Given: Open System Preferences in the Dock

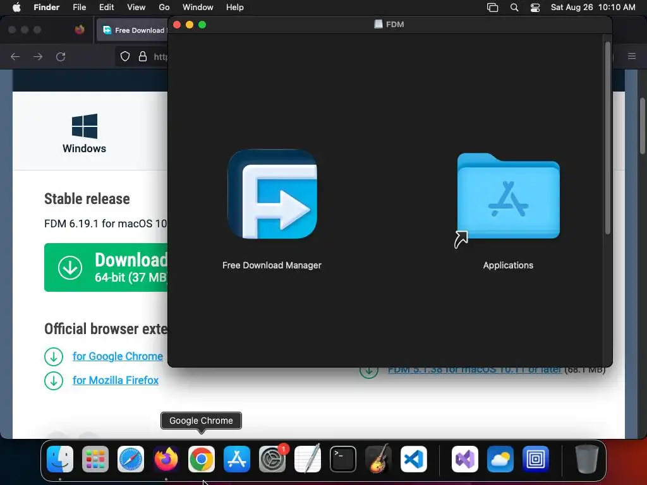Looking at the screenshot, I should (272, 459).
